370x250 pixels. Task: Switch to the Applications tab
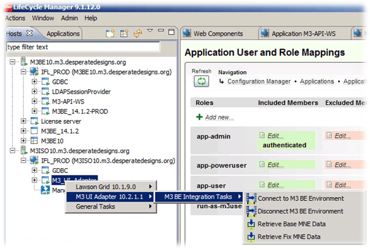[x=63, y=34]
